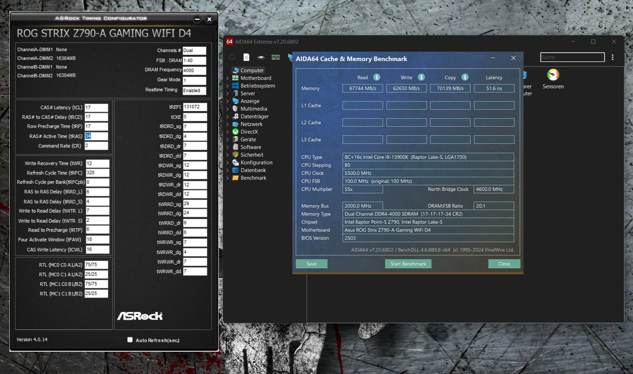The image size is (633, 374).
Task: Select the Netzwerk icon in the tree
Action: point(235,124)
